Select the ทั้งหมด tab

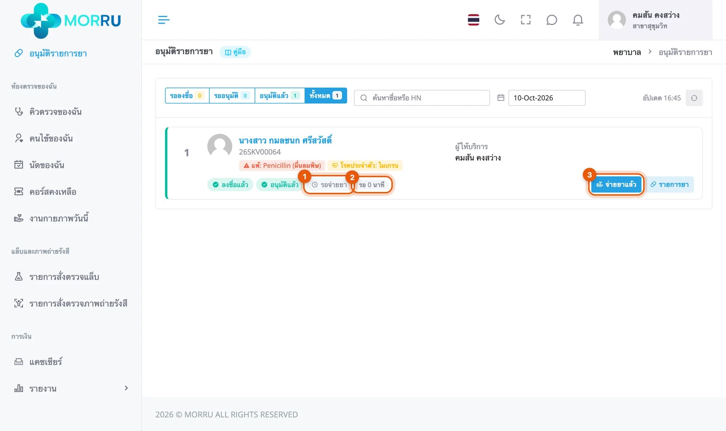tap(326, 95)
